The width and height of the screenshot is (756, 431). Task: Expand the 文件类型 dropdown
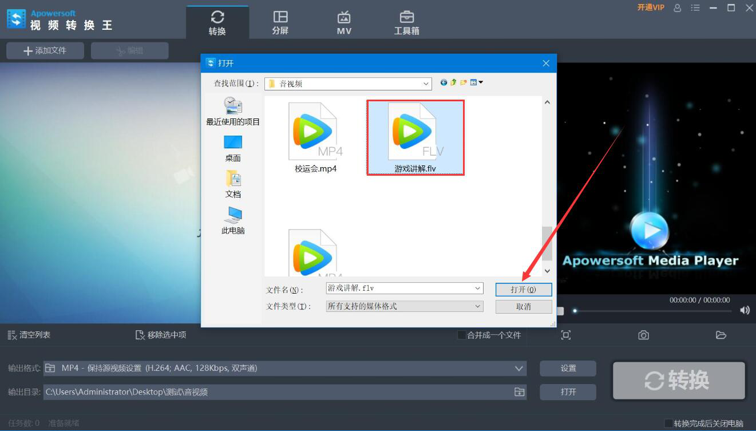[x=478, y=306]
